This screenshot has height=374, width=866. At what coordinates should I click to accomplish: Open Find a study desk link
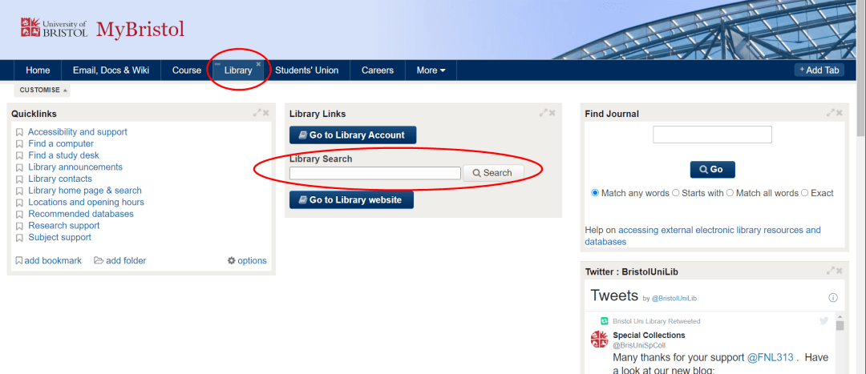[64, 155]
